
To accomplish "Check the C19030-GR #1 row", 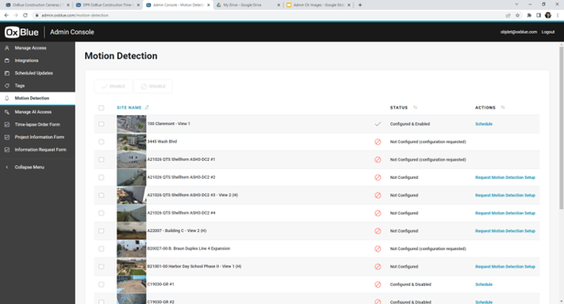I will 102,284.
